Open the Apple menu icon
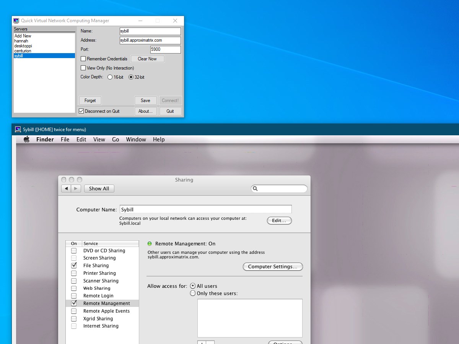The height and width of the screenshot is (344, 459). tap(26, 140)
